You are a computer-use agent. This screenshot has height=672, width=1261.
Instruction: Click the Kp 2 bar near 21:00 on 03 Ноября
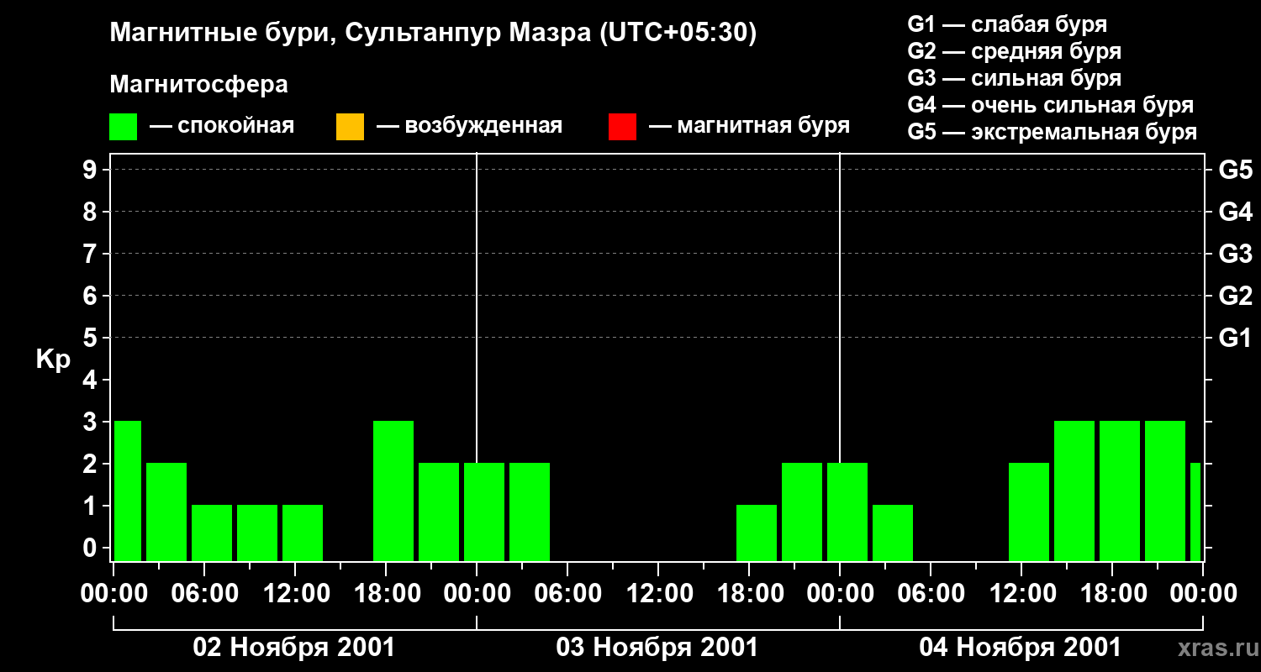coord(802,512)
